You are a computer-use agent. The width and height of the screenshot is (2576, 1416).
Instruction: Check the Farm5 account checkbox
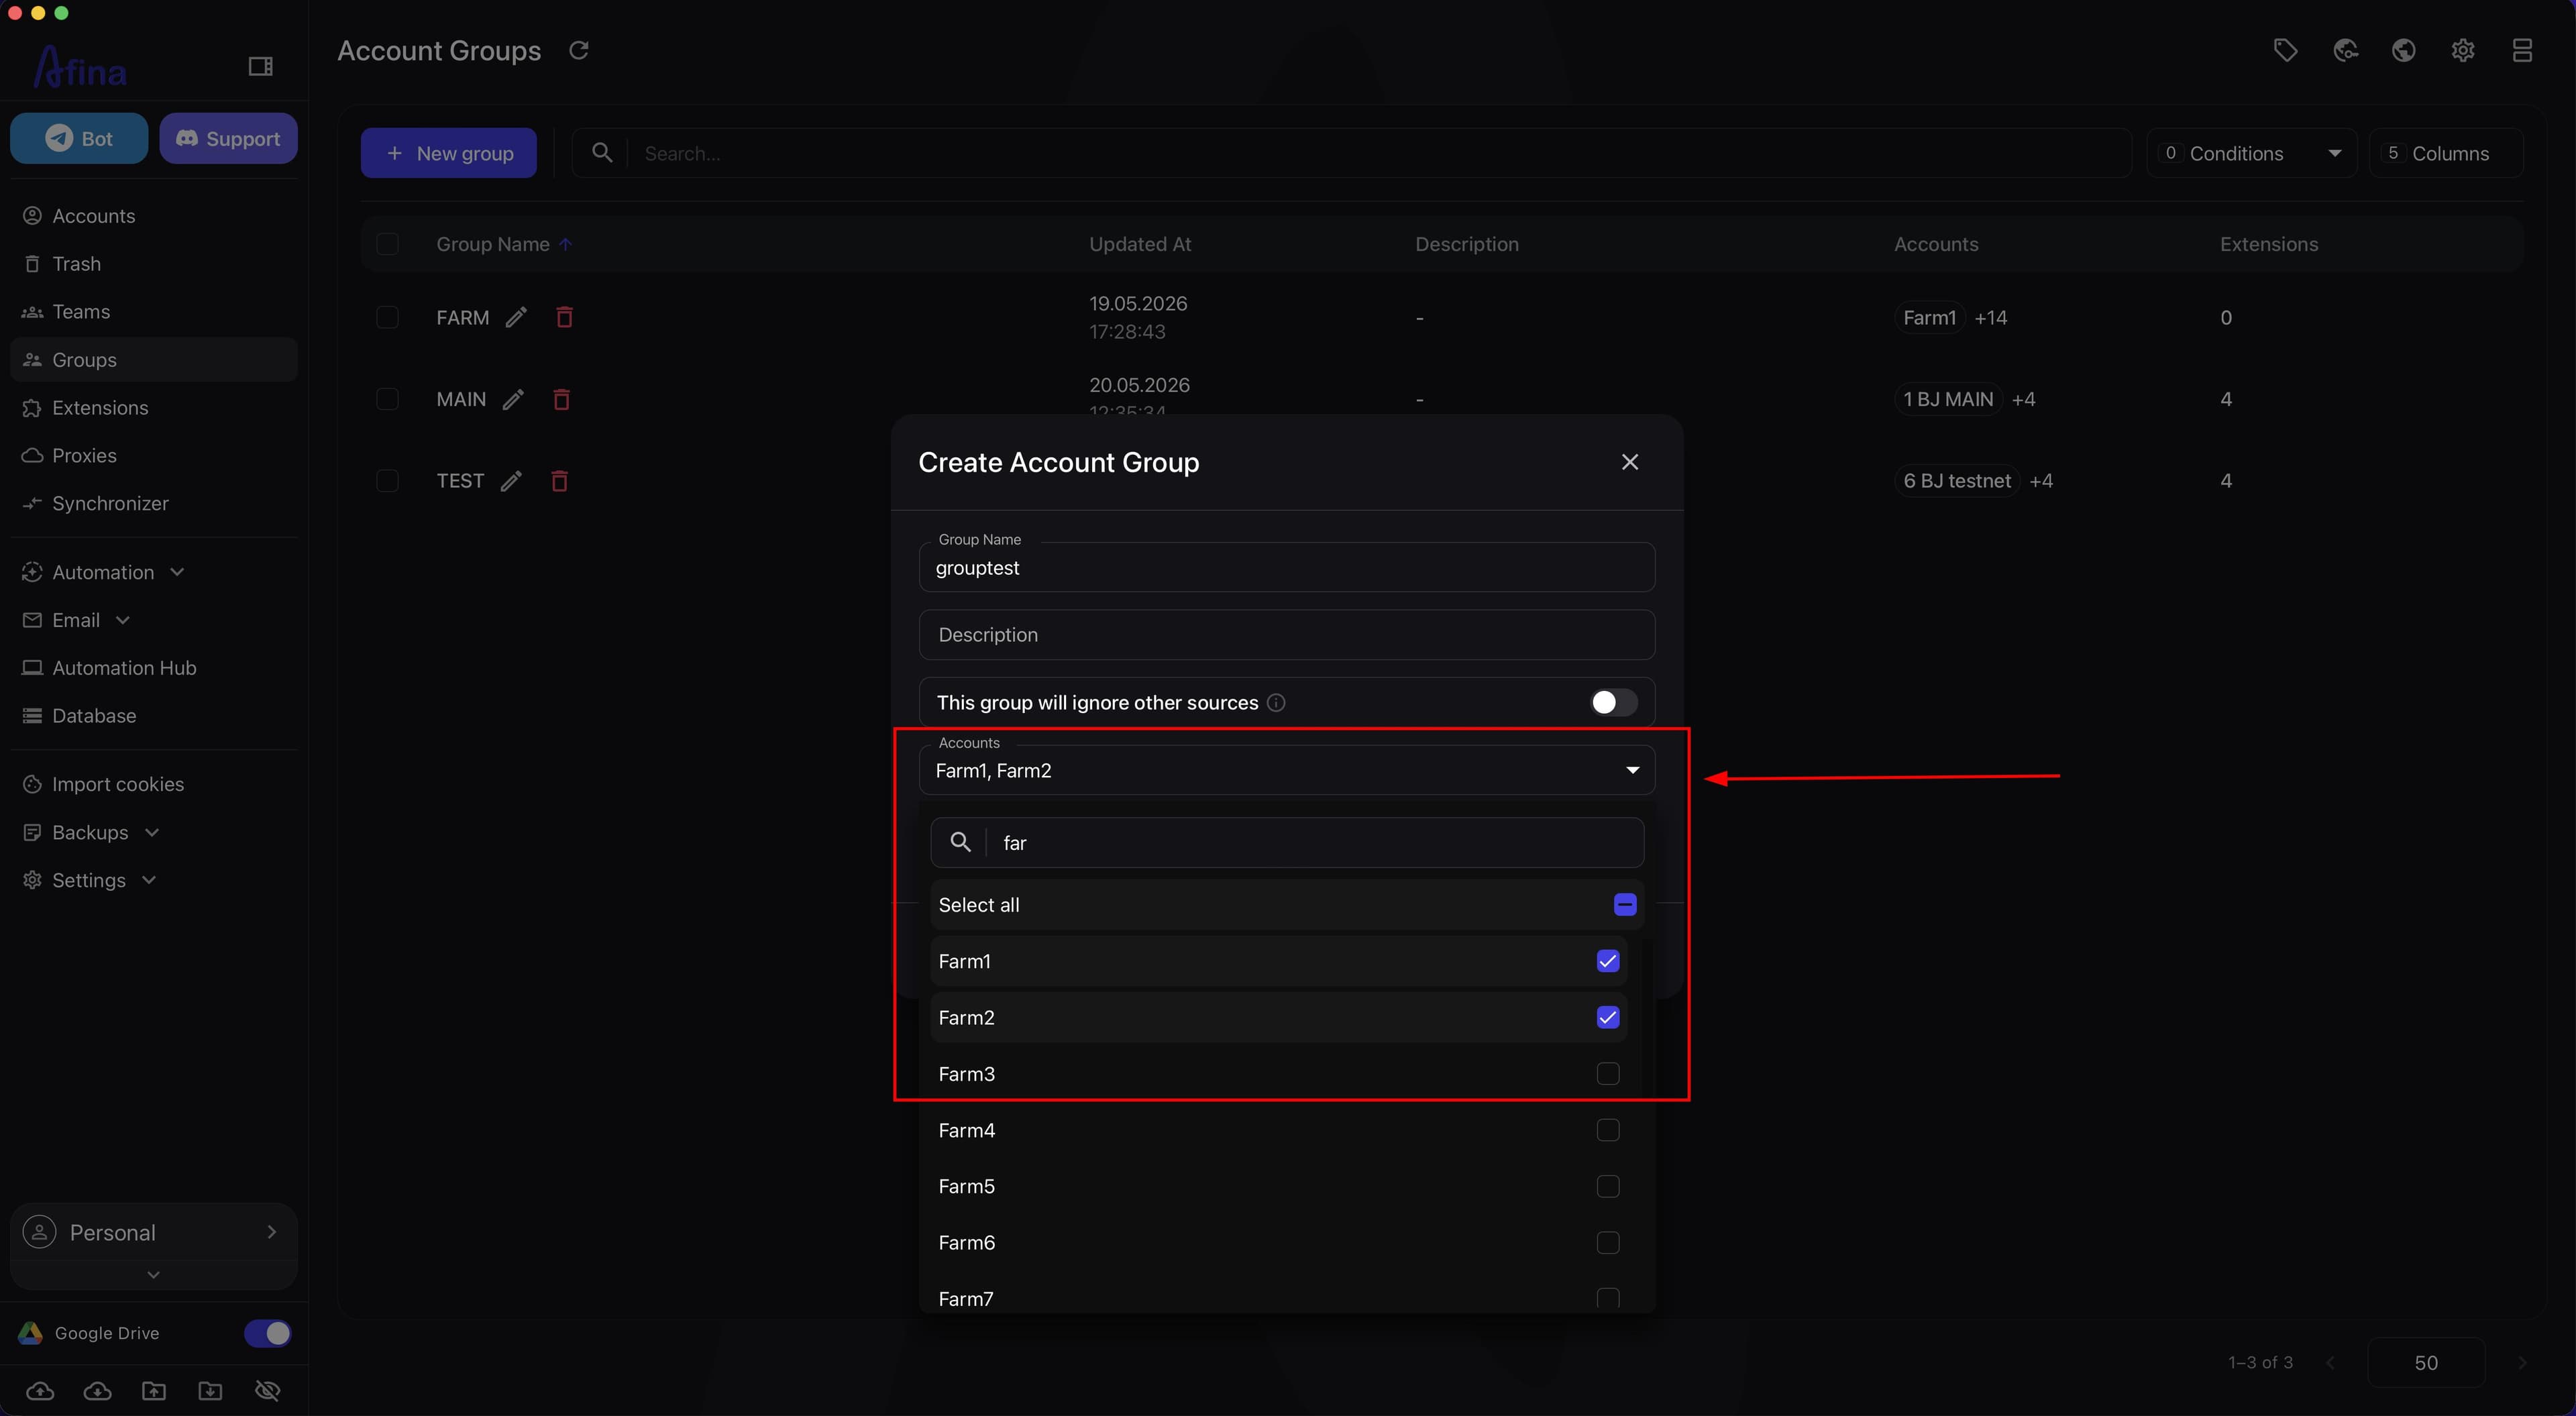click(1608, 1187)
